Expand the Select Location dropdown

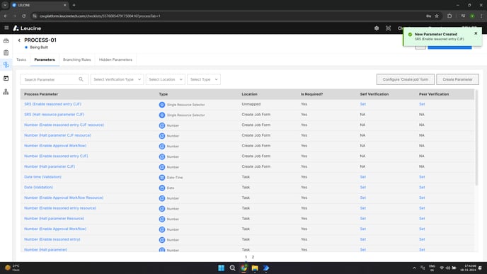pos(166,79)
